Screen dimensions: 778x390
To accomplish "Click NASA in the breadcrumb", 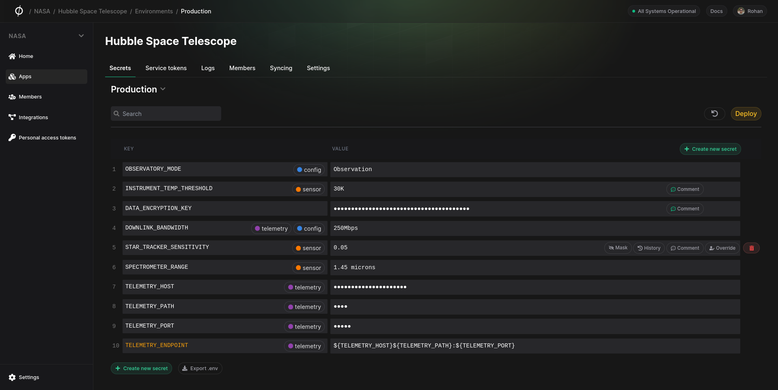I will [x=42, y=11].
